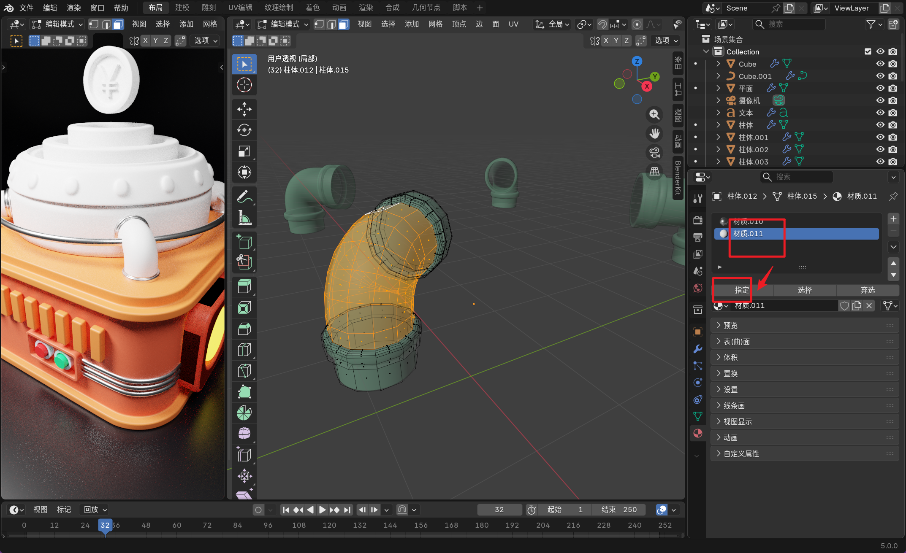Disable render for 柱体.003 camera icon
Image resolution: width=906 pixels, height=553 pixels.
(x=892, y=162)
